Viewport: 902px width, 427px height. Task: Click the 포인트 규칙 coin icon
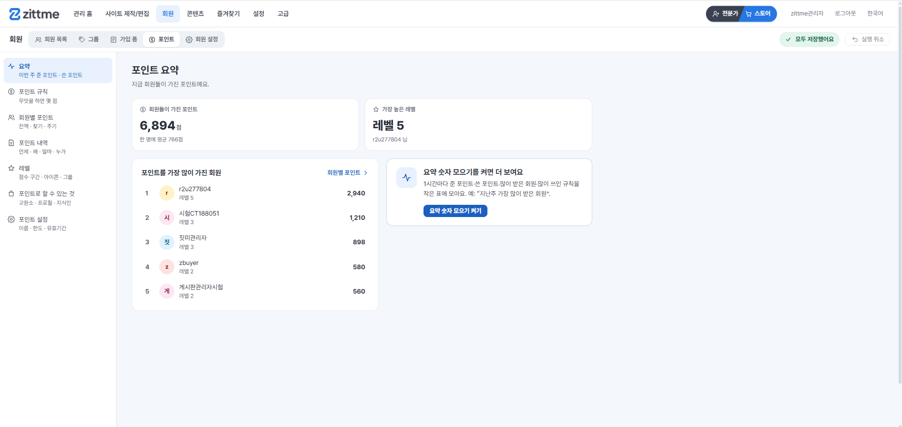tap(11, 92)
